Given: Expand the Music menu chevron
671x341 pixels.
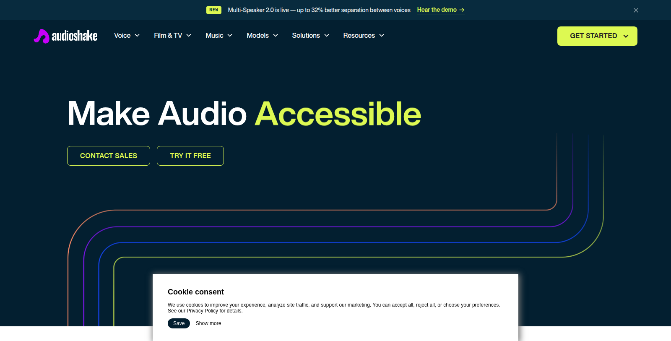Looking at the screenshot, I should coord(230,36).
